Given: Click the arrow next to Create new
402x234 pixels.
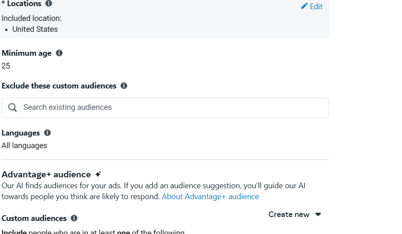Looking at the screenshot, I should pyautogui.click(x=318, y=214).
